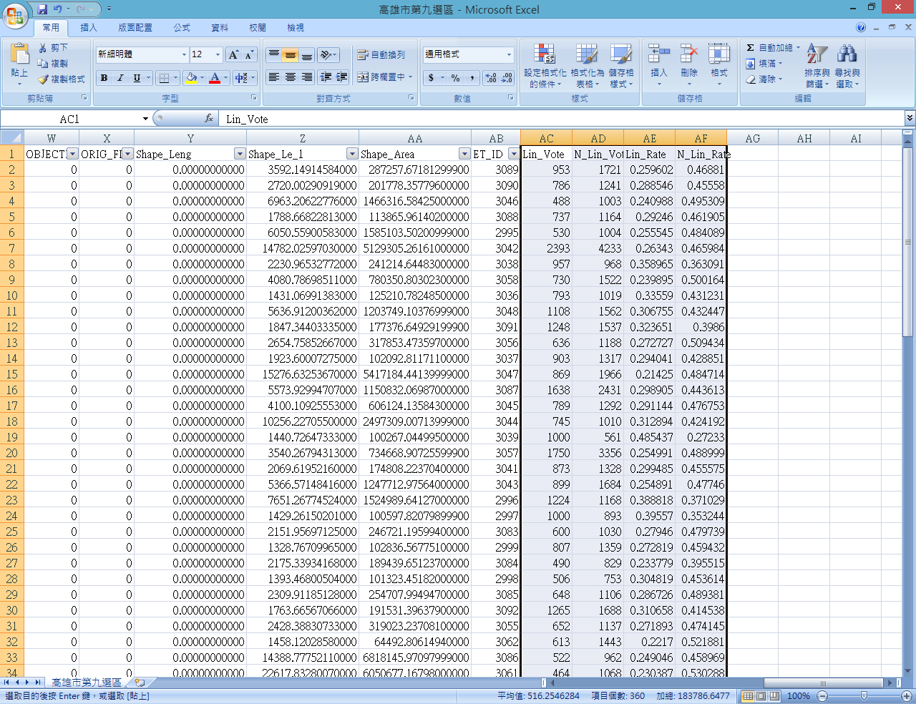This screenshot has height=704, width=916.
Task: Switch to the 公式 (Formulas) ribbon tab
Action: (182, 28)
